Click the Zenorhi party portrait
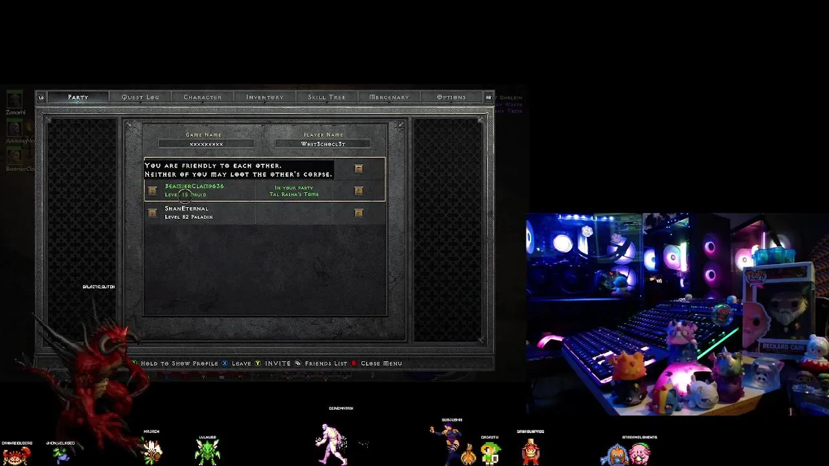 [x=15, y=100]
